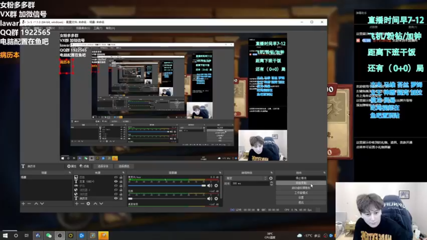The width and height of the screenshot is (427, 240).
Task: Select the 浏览器 2 source row
Action: (98, 190)
